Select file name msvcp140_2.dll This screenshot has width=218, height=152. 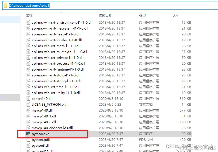pyautogui.click(x=44, y=122)
